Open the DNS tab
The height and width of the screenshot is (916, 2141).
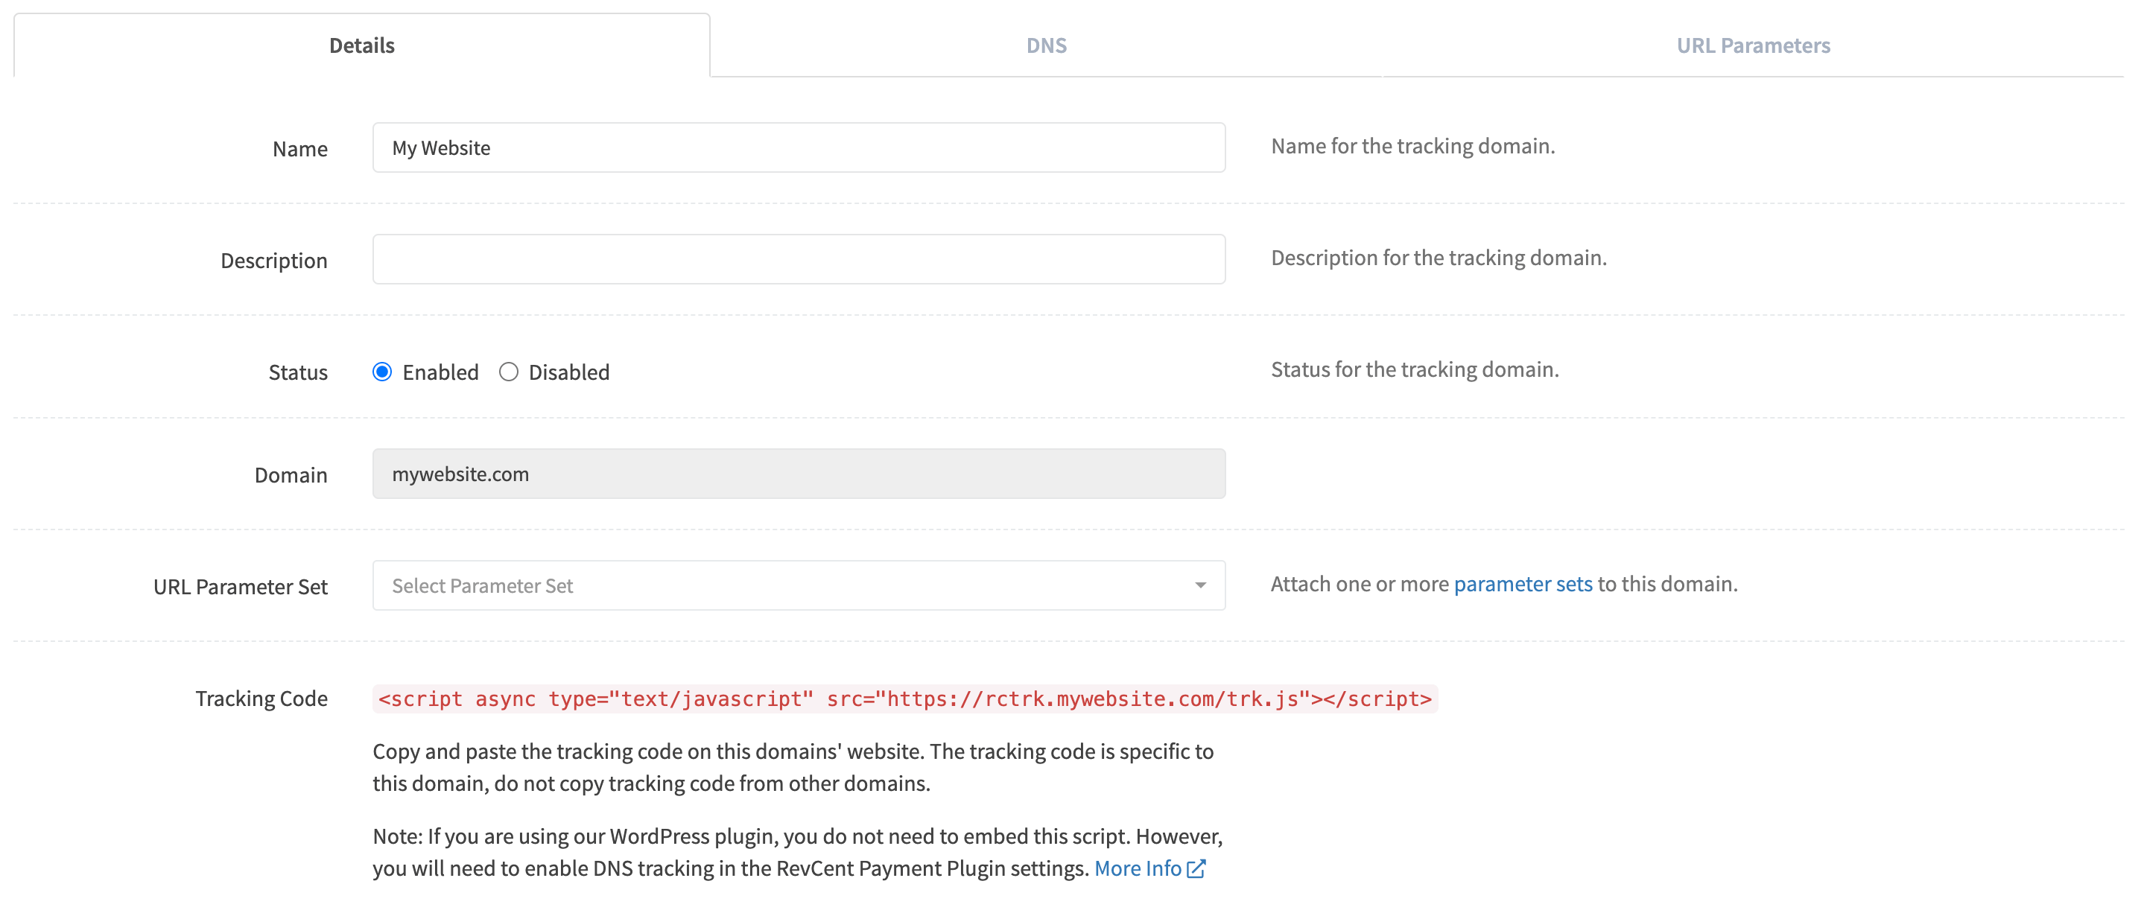click(1047, 45)
